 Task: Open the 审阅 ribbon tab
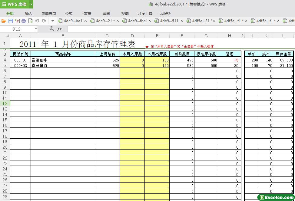pyautogui.click(x=106, y=14)
